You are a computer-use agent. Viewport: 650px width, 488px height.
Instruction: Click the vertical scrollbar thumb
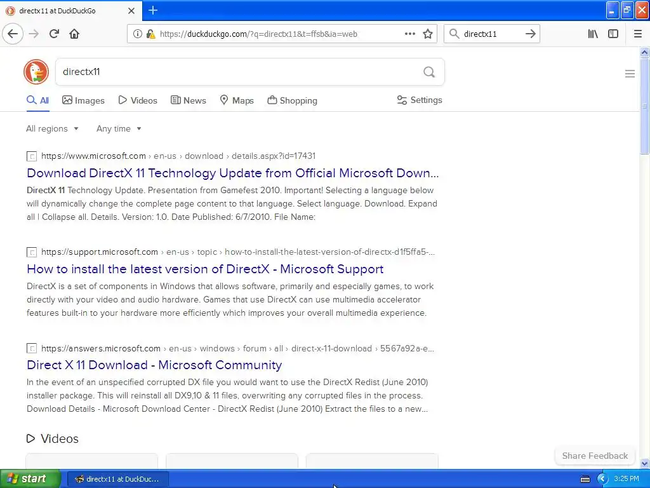point(644,106)
